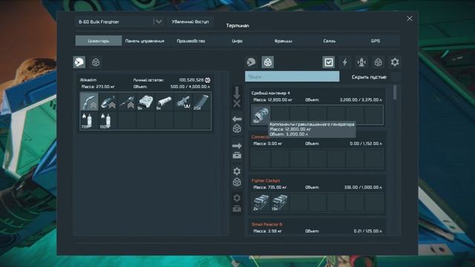Focus the Поиск search field
This screenshot has width=475, height=267.
(292, 76)
